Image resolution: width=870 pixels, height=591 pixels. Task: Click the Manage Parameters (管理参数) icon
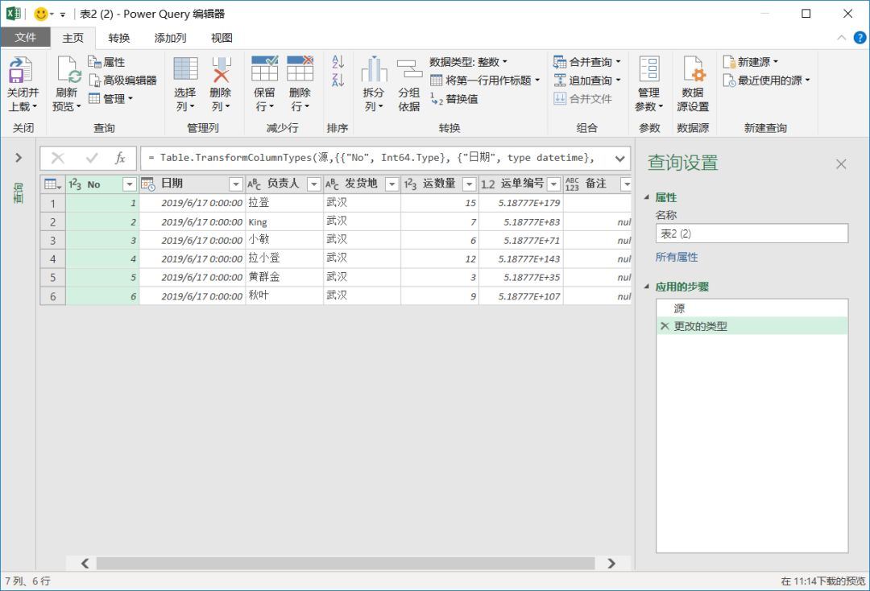(x=649, y=68)
